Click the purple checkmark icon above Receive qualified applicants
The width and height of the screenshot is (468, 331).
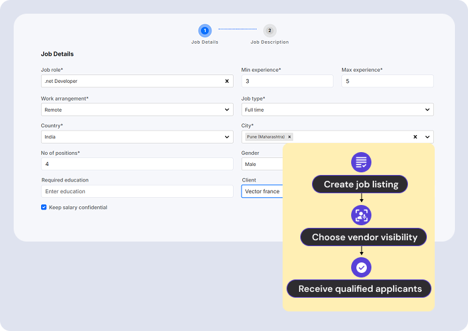[x=361, y=267]
